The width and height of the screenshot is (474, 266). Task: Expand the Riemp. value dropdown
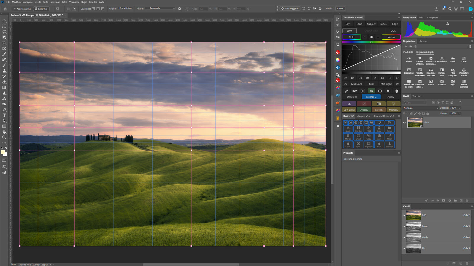click(459, 113)
